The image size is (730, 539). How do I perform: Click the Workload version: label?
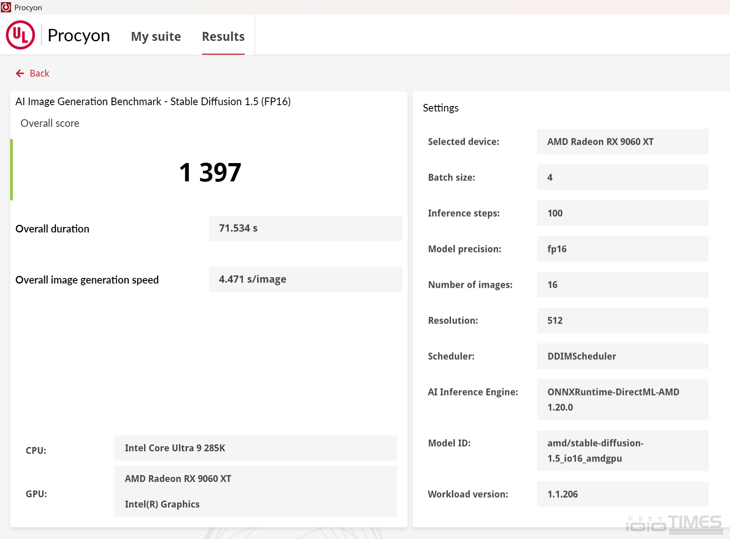(x=468, y=494)
